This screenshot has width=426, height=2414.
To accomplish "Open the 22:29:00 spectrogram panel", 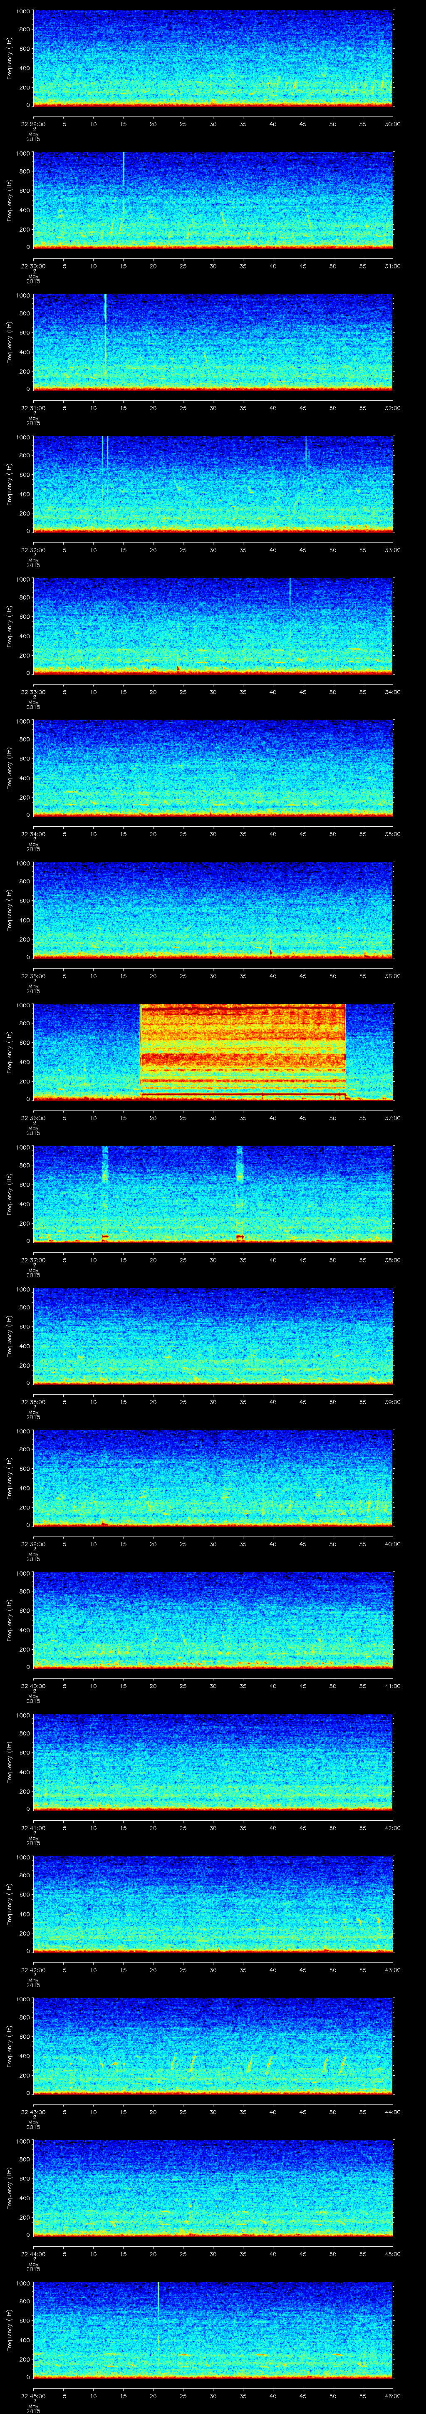I will (213, 58).
